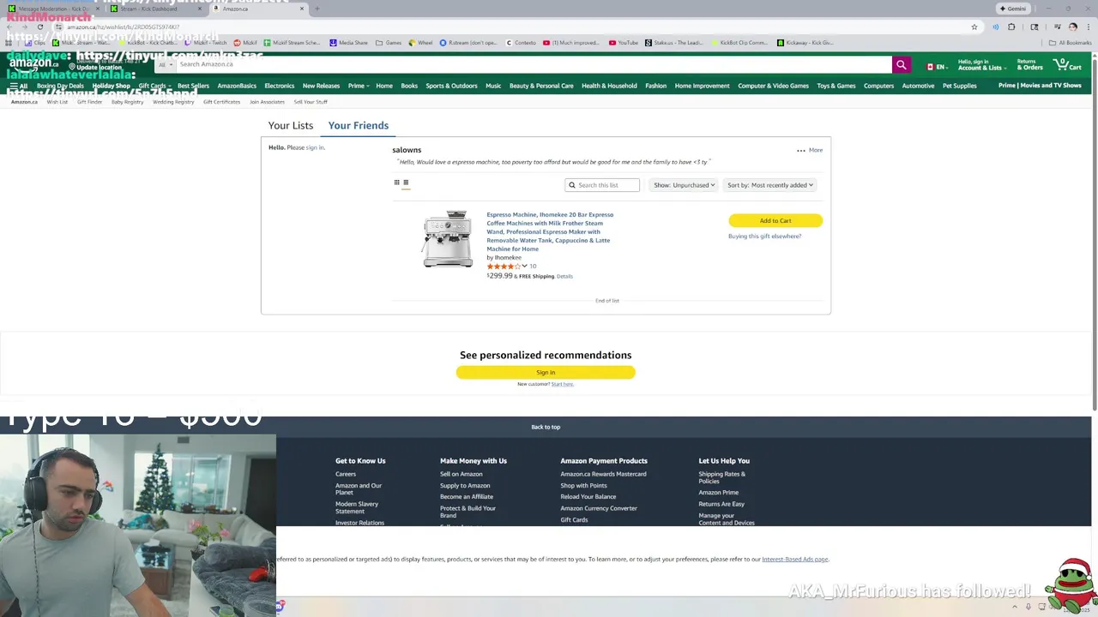This screenshot has width=1098, height=617.
Task: Switch to Stream Kick Dashboard tab
Action: click(156, 9)
